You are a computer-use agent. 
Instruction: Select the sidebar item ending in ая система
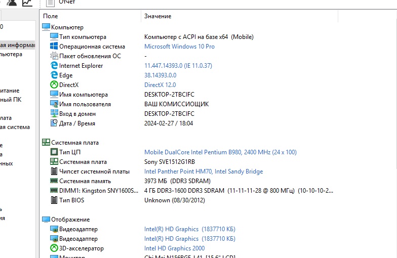coord(15,127)
